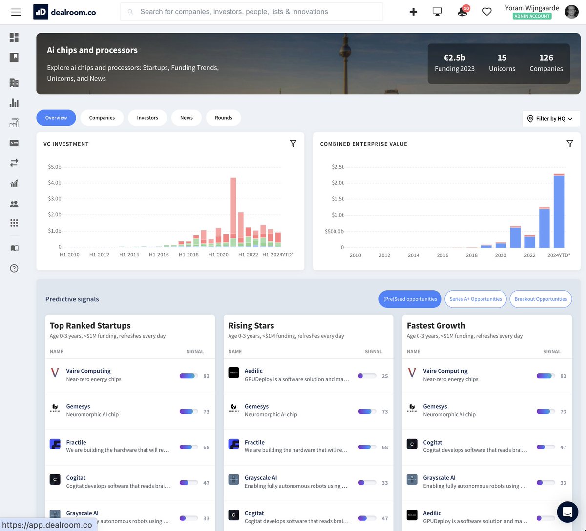Open favorites heart icon
This screenshot has width=586, height=531.
coord(487,12)
